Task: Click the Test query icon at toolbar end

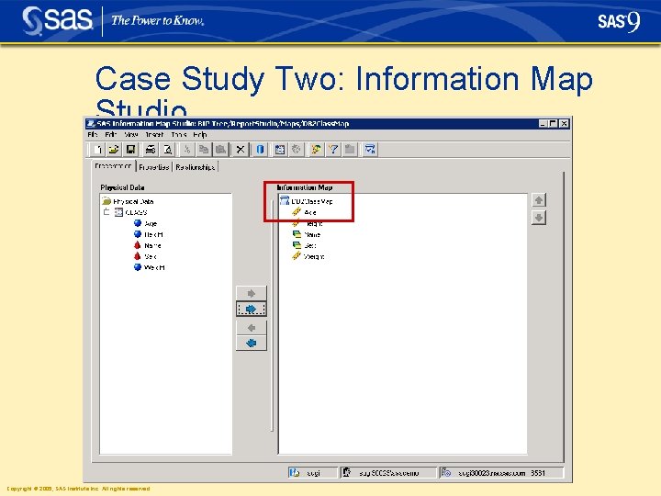Action: click(x=370, y=150)
